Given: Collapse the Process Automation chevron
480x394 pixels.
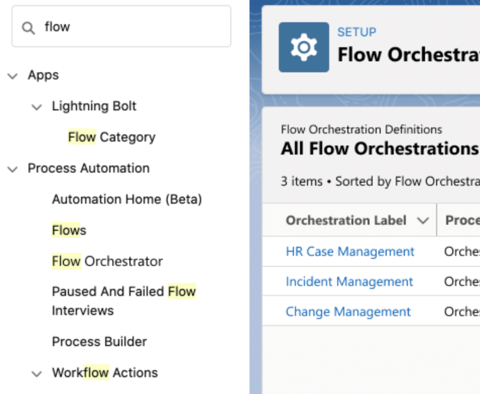Looking at the screenshot, I should pyautogui.click(x=13, y=169).
